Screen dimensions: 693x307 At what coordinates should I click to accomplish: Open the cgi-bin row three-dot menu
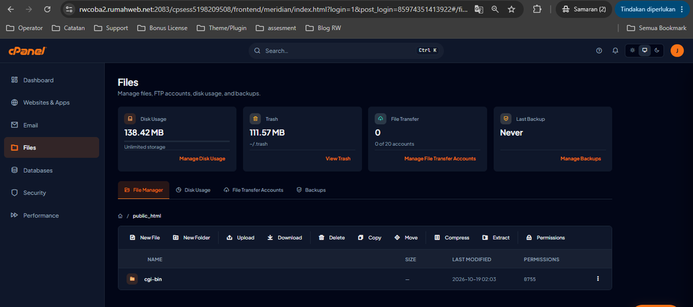click(x=598, y=279)
